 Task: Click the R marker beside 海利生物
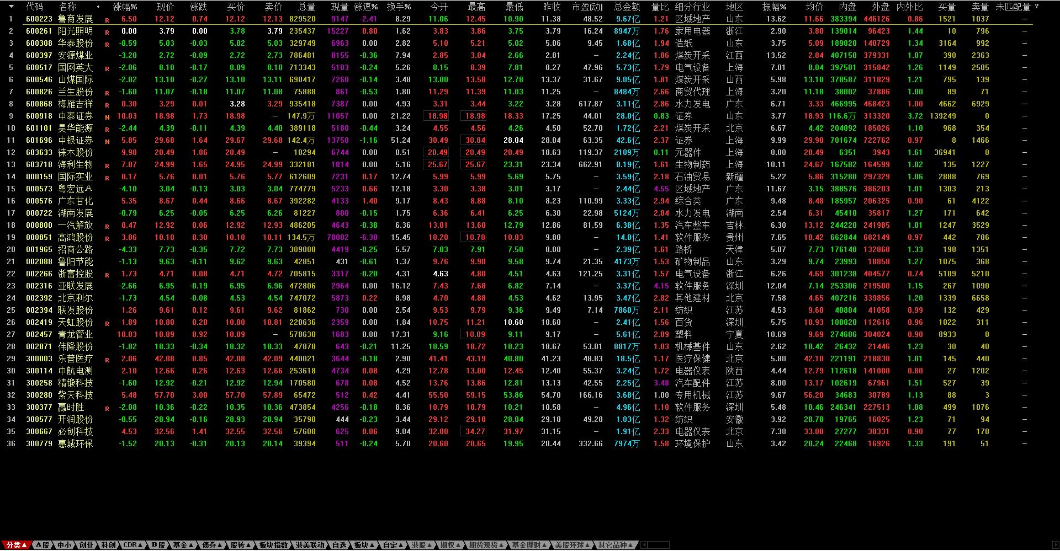107,165
